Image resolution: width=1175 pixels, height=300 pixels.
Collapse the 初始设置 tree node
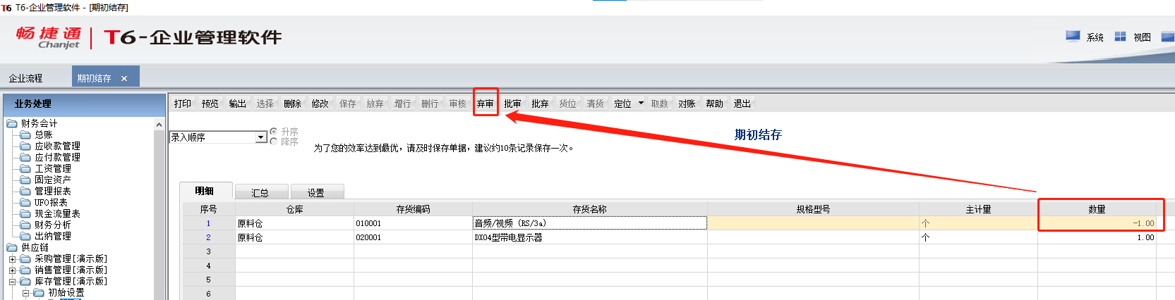point(25,292)
